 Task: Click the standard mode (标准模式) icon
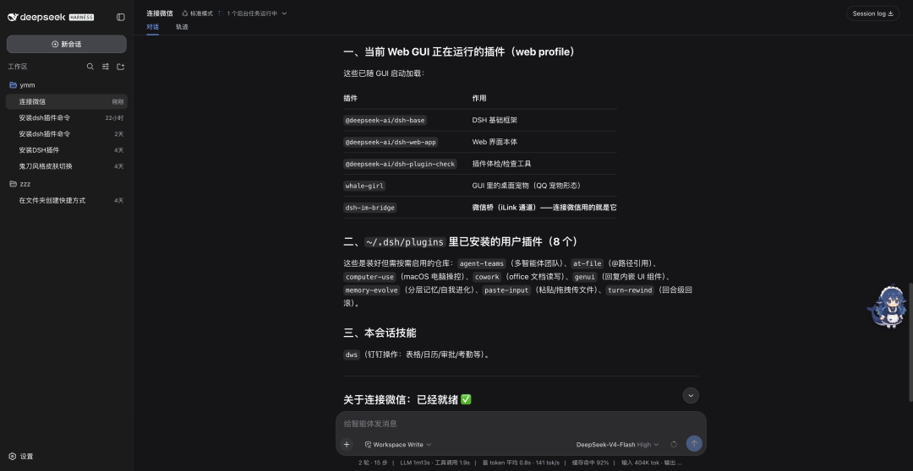[184, 14]
